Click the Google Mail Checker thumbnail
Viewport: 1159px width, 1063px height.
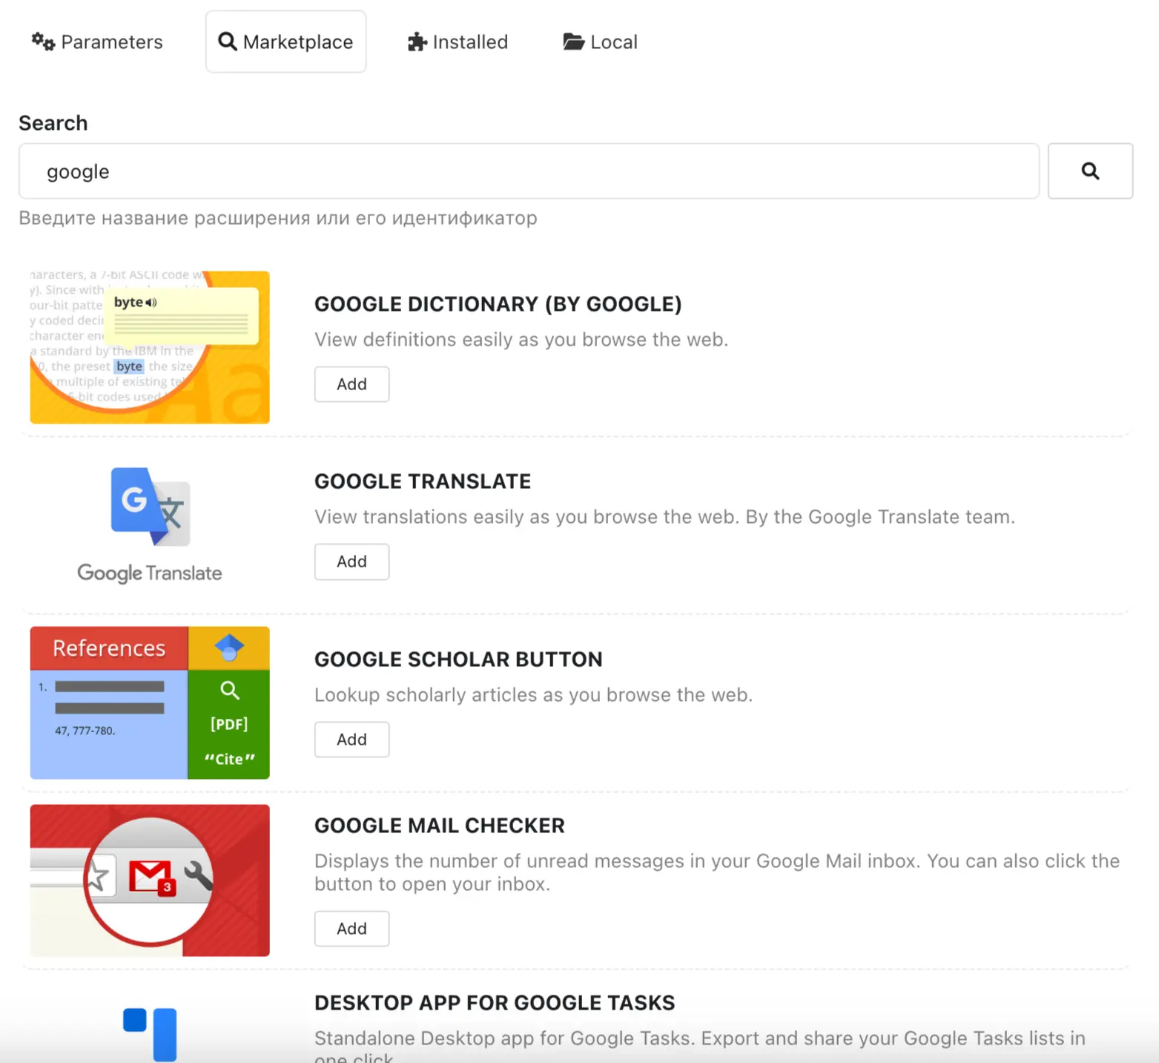pyautogui.click(x=150, y=881)
